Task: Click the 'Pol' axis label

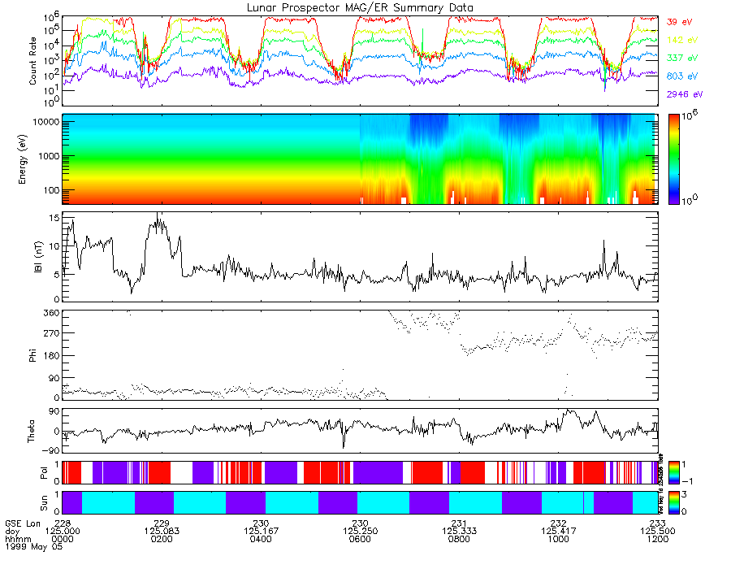Action: [44, 473]
